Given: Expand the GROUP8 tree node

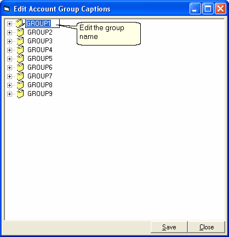Looking at the screenshot, I should (9, 85).
